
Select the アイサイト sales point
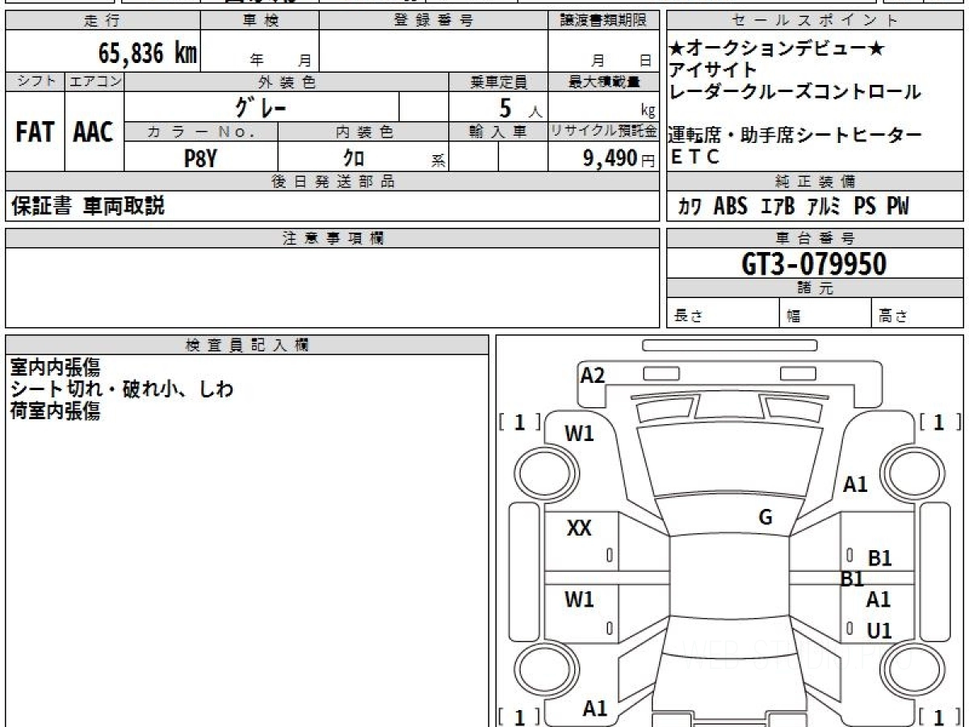(x=714, y=70)
